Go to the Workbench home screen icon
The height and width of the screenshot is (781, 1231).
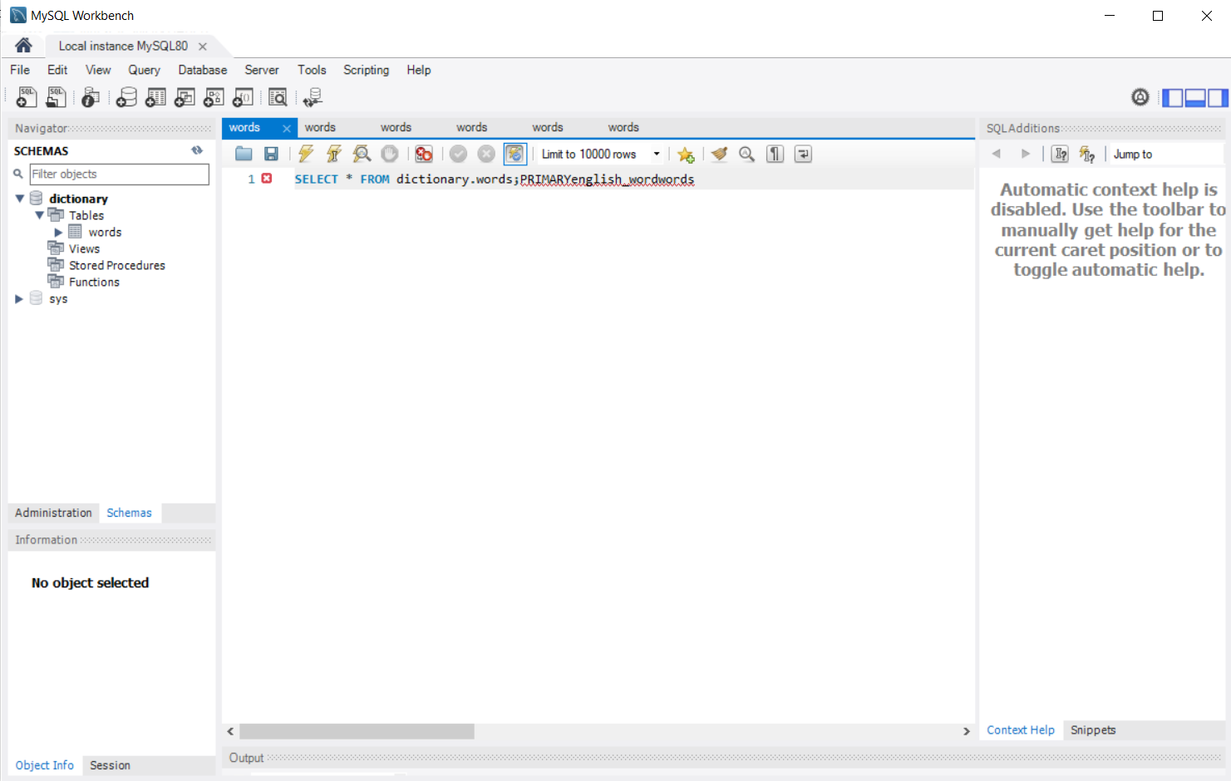[23, 46]
